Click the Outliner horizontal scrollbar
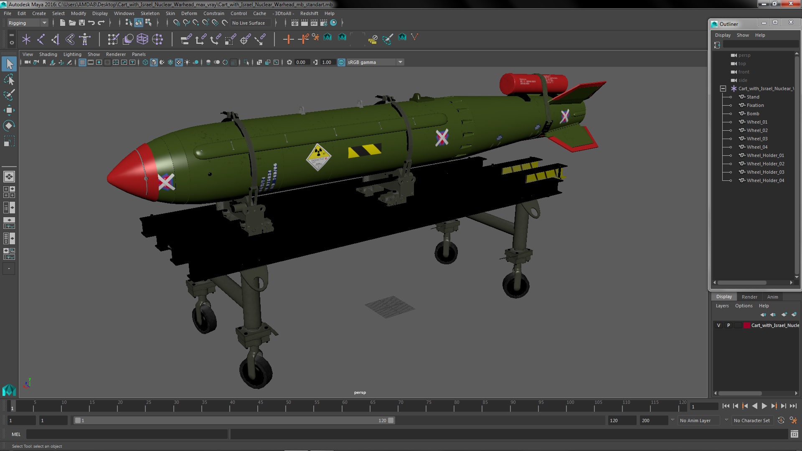 point(742,283)
